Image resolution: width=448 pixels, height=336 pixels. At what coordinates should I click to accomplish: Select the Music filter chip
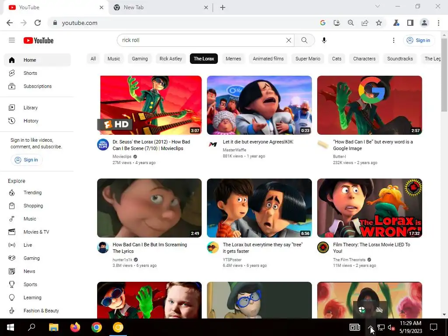click(114, 59)
